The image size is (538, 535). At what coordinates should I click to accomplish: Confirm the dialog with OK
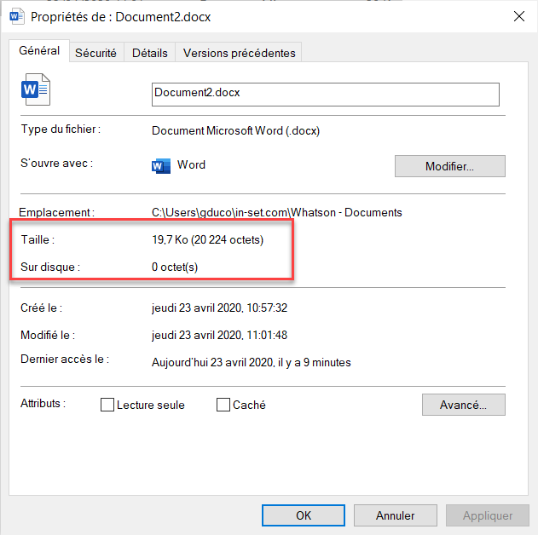[x=304, y=515]
